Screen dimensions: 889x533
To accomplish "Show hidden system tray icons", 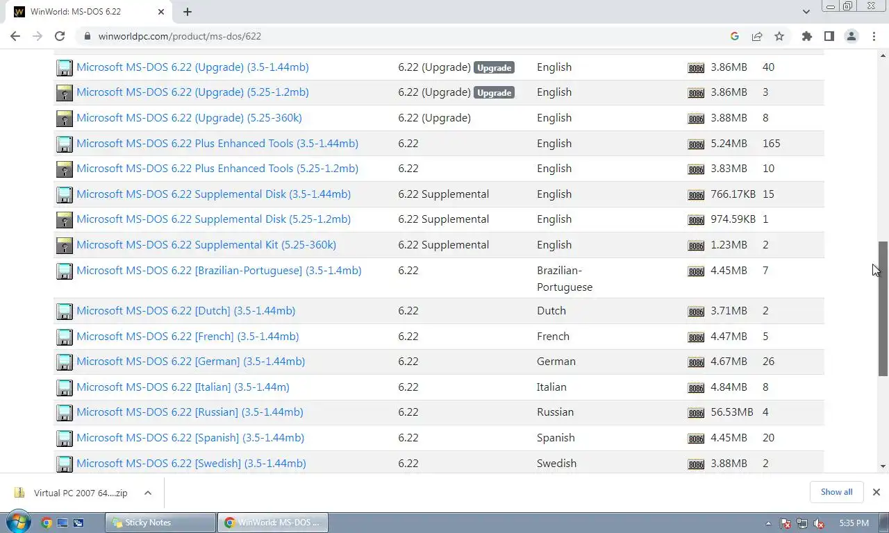I will point(768,523).
